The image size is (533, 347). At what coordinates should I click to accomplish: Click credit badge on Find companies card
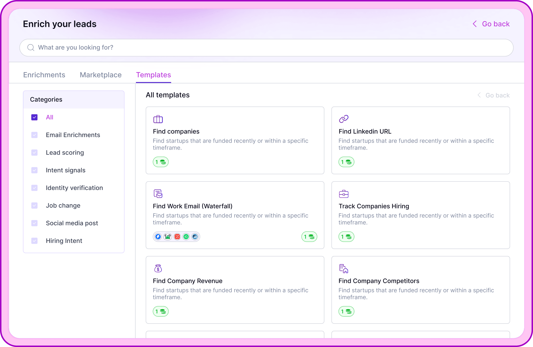[x=161, y=162]
